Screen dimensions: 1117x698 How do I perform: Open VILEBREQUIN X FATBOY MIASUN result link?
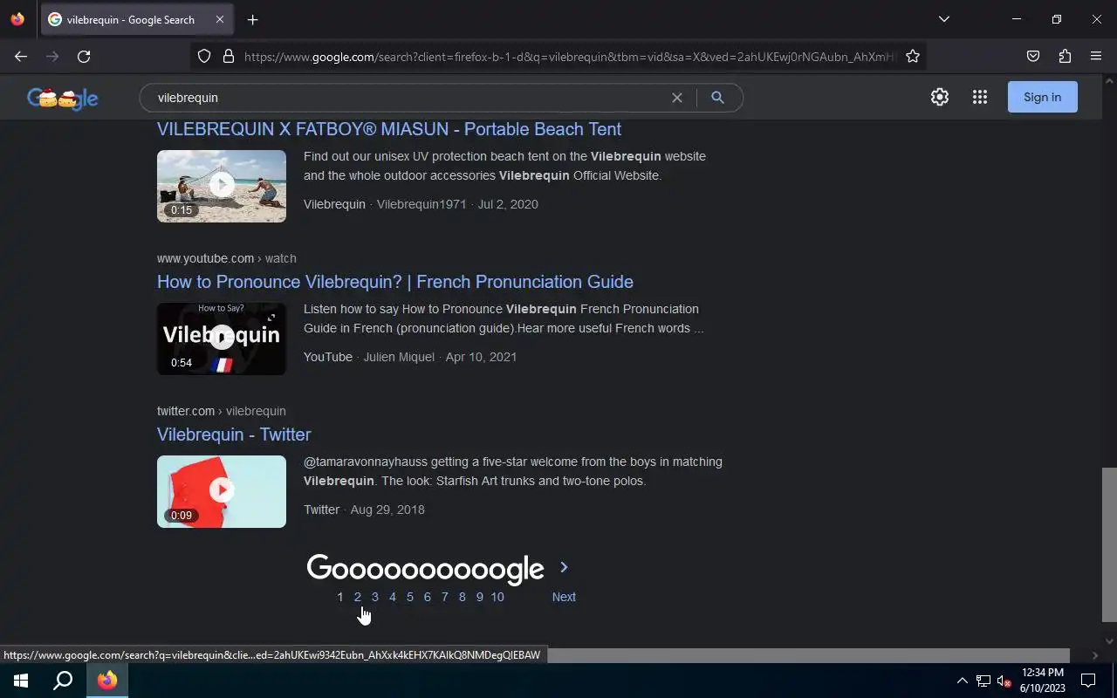pos(389,129)
